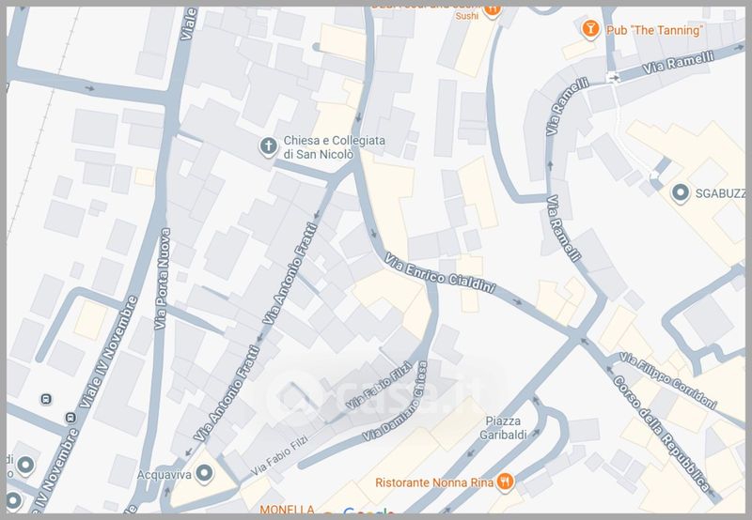Select the Pub "The Tanning" cocktail marker
The image size is (752, 520).
coord(590,30)
